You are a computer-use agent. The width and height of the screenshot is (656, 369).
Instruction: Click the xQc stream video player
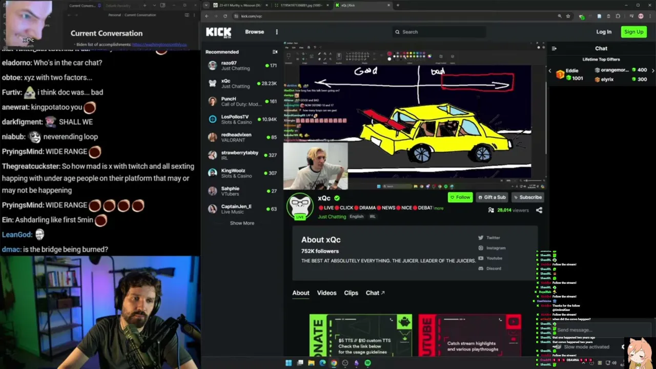click(x=414, y=116)
